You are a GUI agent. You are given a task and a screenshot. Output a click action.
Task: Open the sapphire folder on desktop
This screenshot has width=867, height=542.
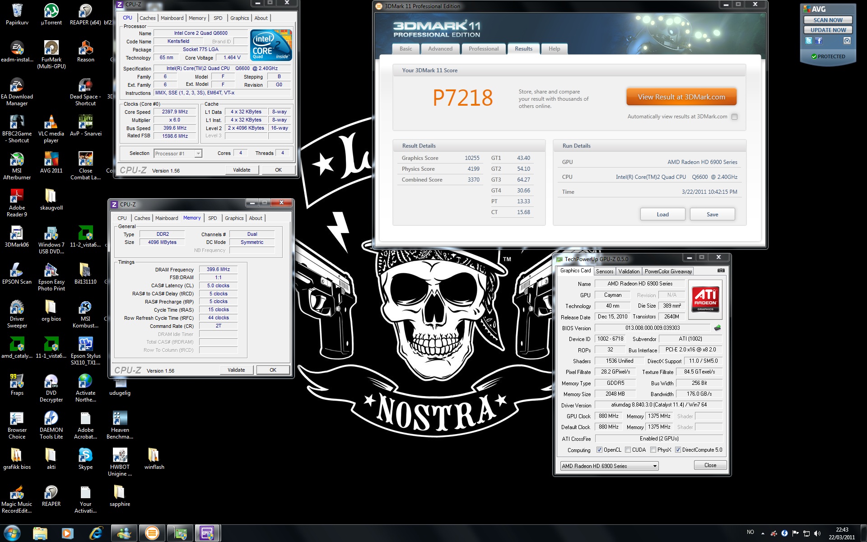point(120,495)
